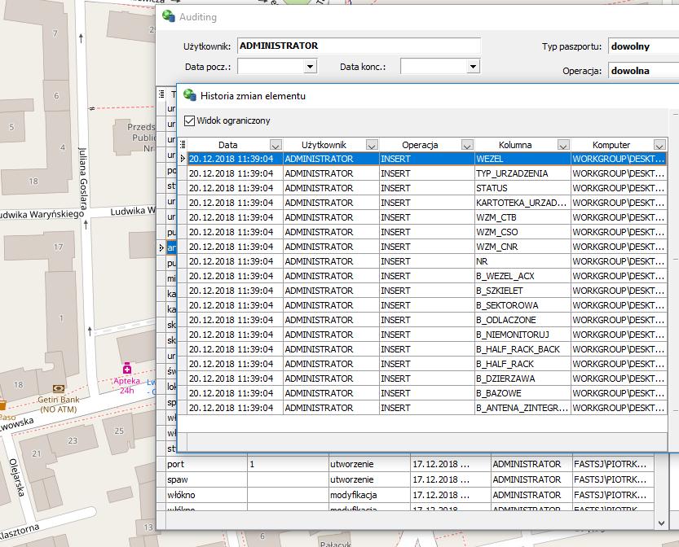Viewport: 679px width, 547px height.
Task: Open the grid options icon in Historia table header
Action: (183, 144)
